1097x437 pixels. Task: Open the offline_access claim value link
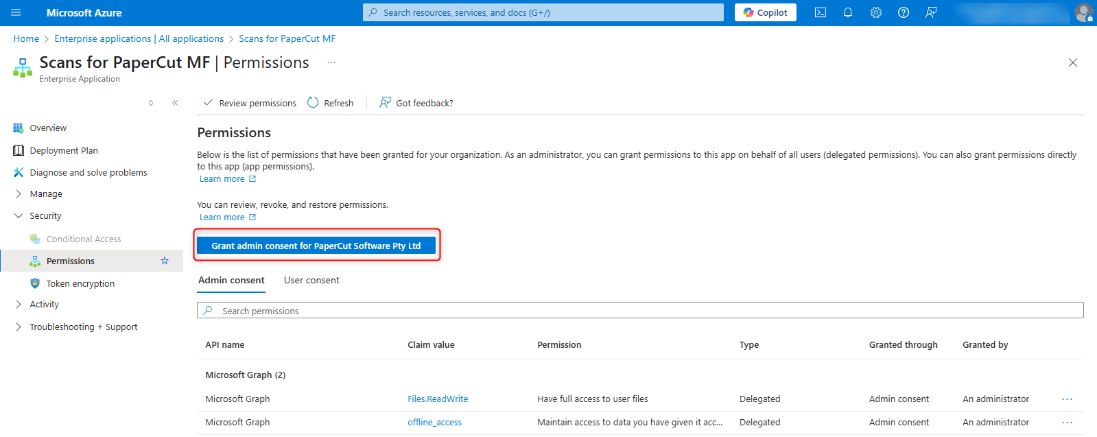point(434,423)
